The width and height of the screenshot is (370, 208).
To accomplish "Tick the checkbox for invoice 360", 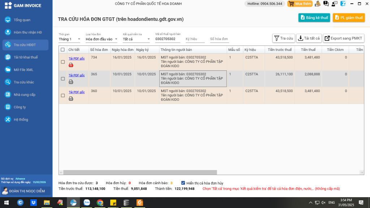I will (63, 95).
